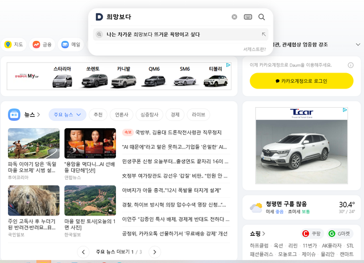Open the 금융 finance shortcut
The width and height of the screenshot is (364, 263).
click(x=42, y=44)
